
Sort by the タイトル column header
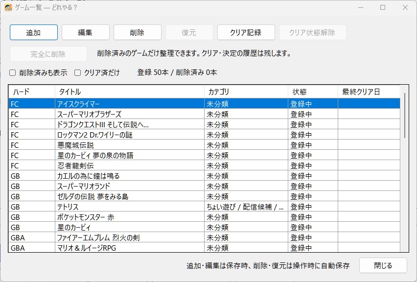[x=130, y=92]
